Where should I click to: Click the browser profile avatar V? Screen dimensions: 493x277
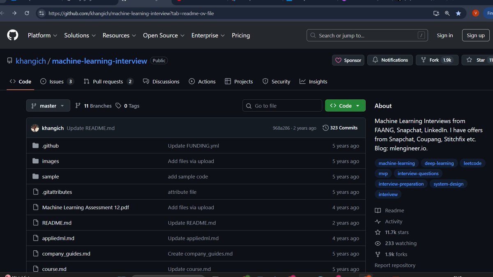[x=476, y=13]
